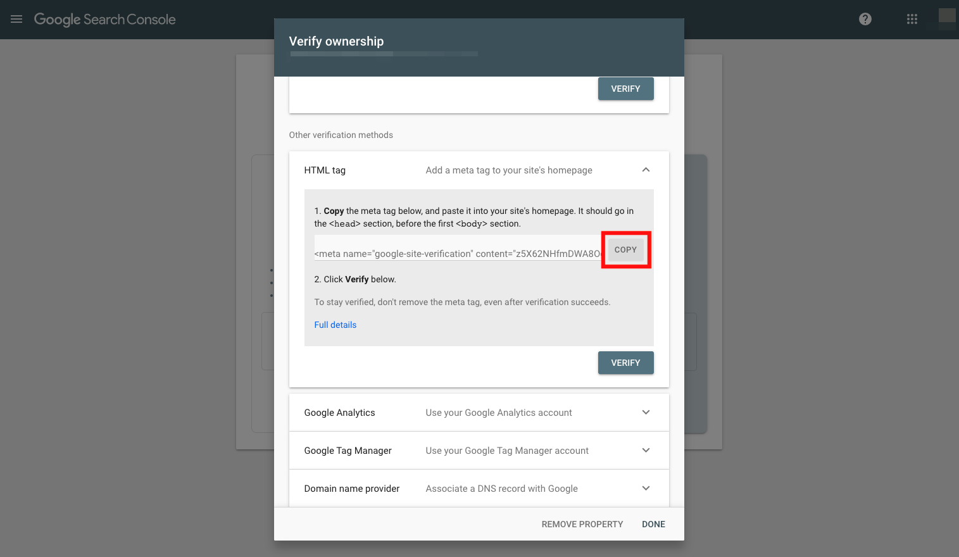Copy the meta tag with COPY button
The height and width of the screenshot is (557, 959).
click(x=625, y=249)
